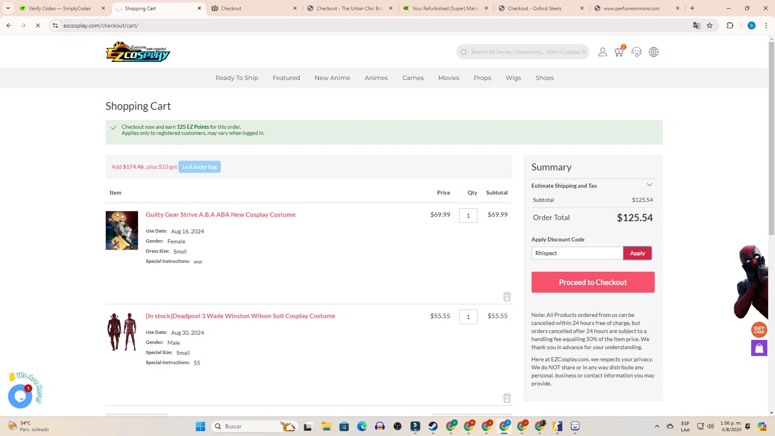Open the account profile icon in header

(x=602, y=52)
